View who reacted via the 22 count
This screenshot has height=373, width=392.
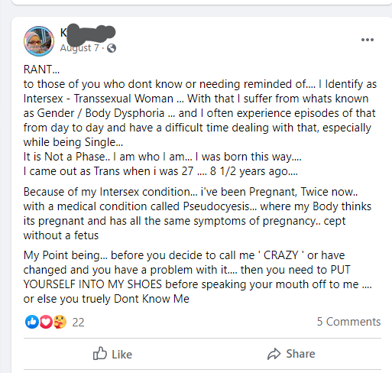point(78,323)
